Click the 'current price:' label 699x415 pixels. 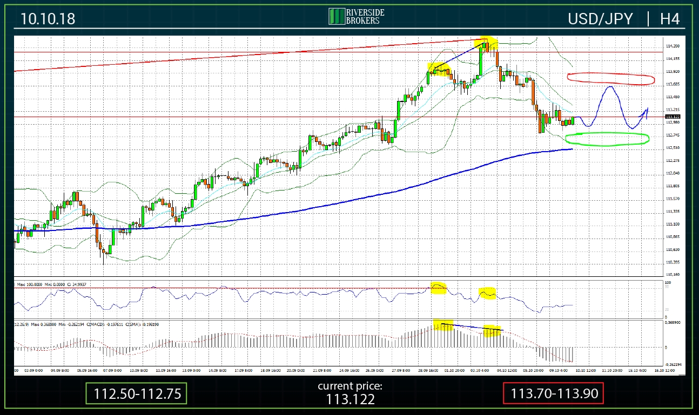(x=349, y=386)
